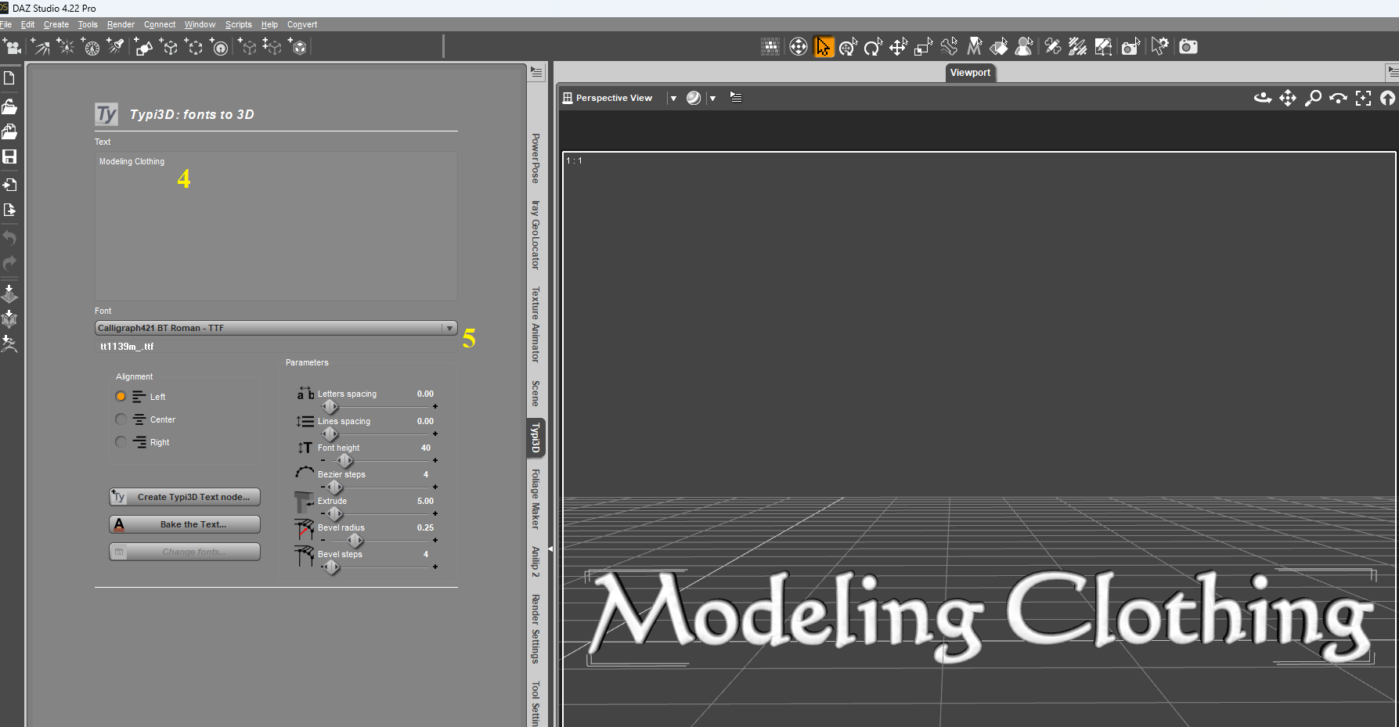The height and width of the screenshot is (727, 1399).
Task: Open the viewport options menu next to draw style
Action: 736,97
